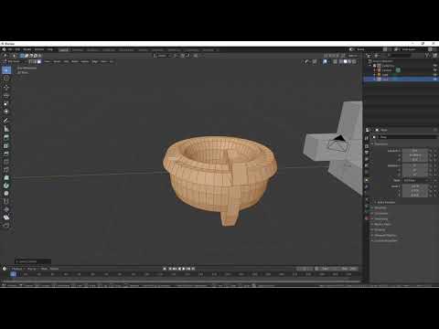This screenshot has width=439, height=329.
Task: Select the Smooth vertices tool
Action: [x=6, y=194]
